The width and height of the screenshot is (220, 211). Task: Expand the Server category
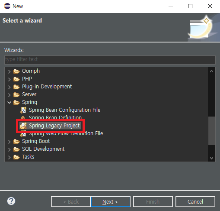9,95
